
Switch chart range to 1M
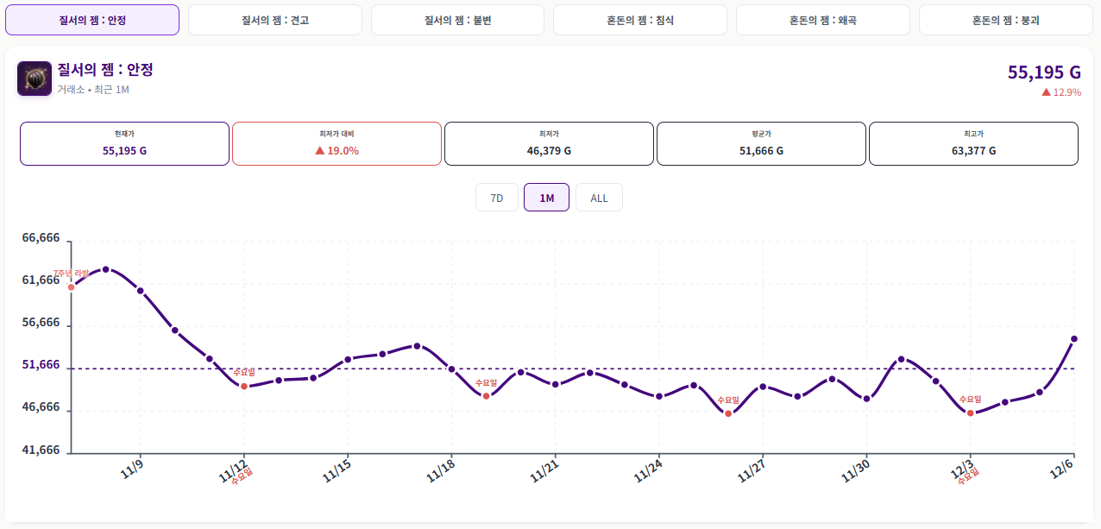(x=546, y=198)
